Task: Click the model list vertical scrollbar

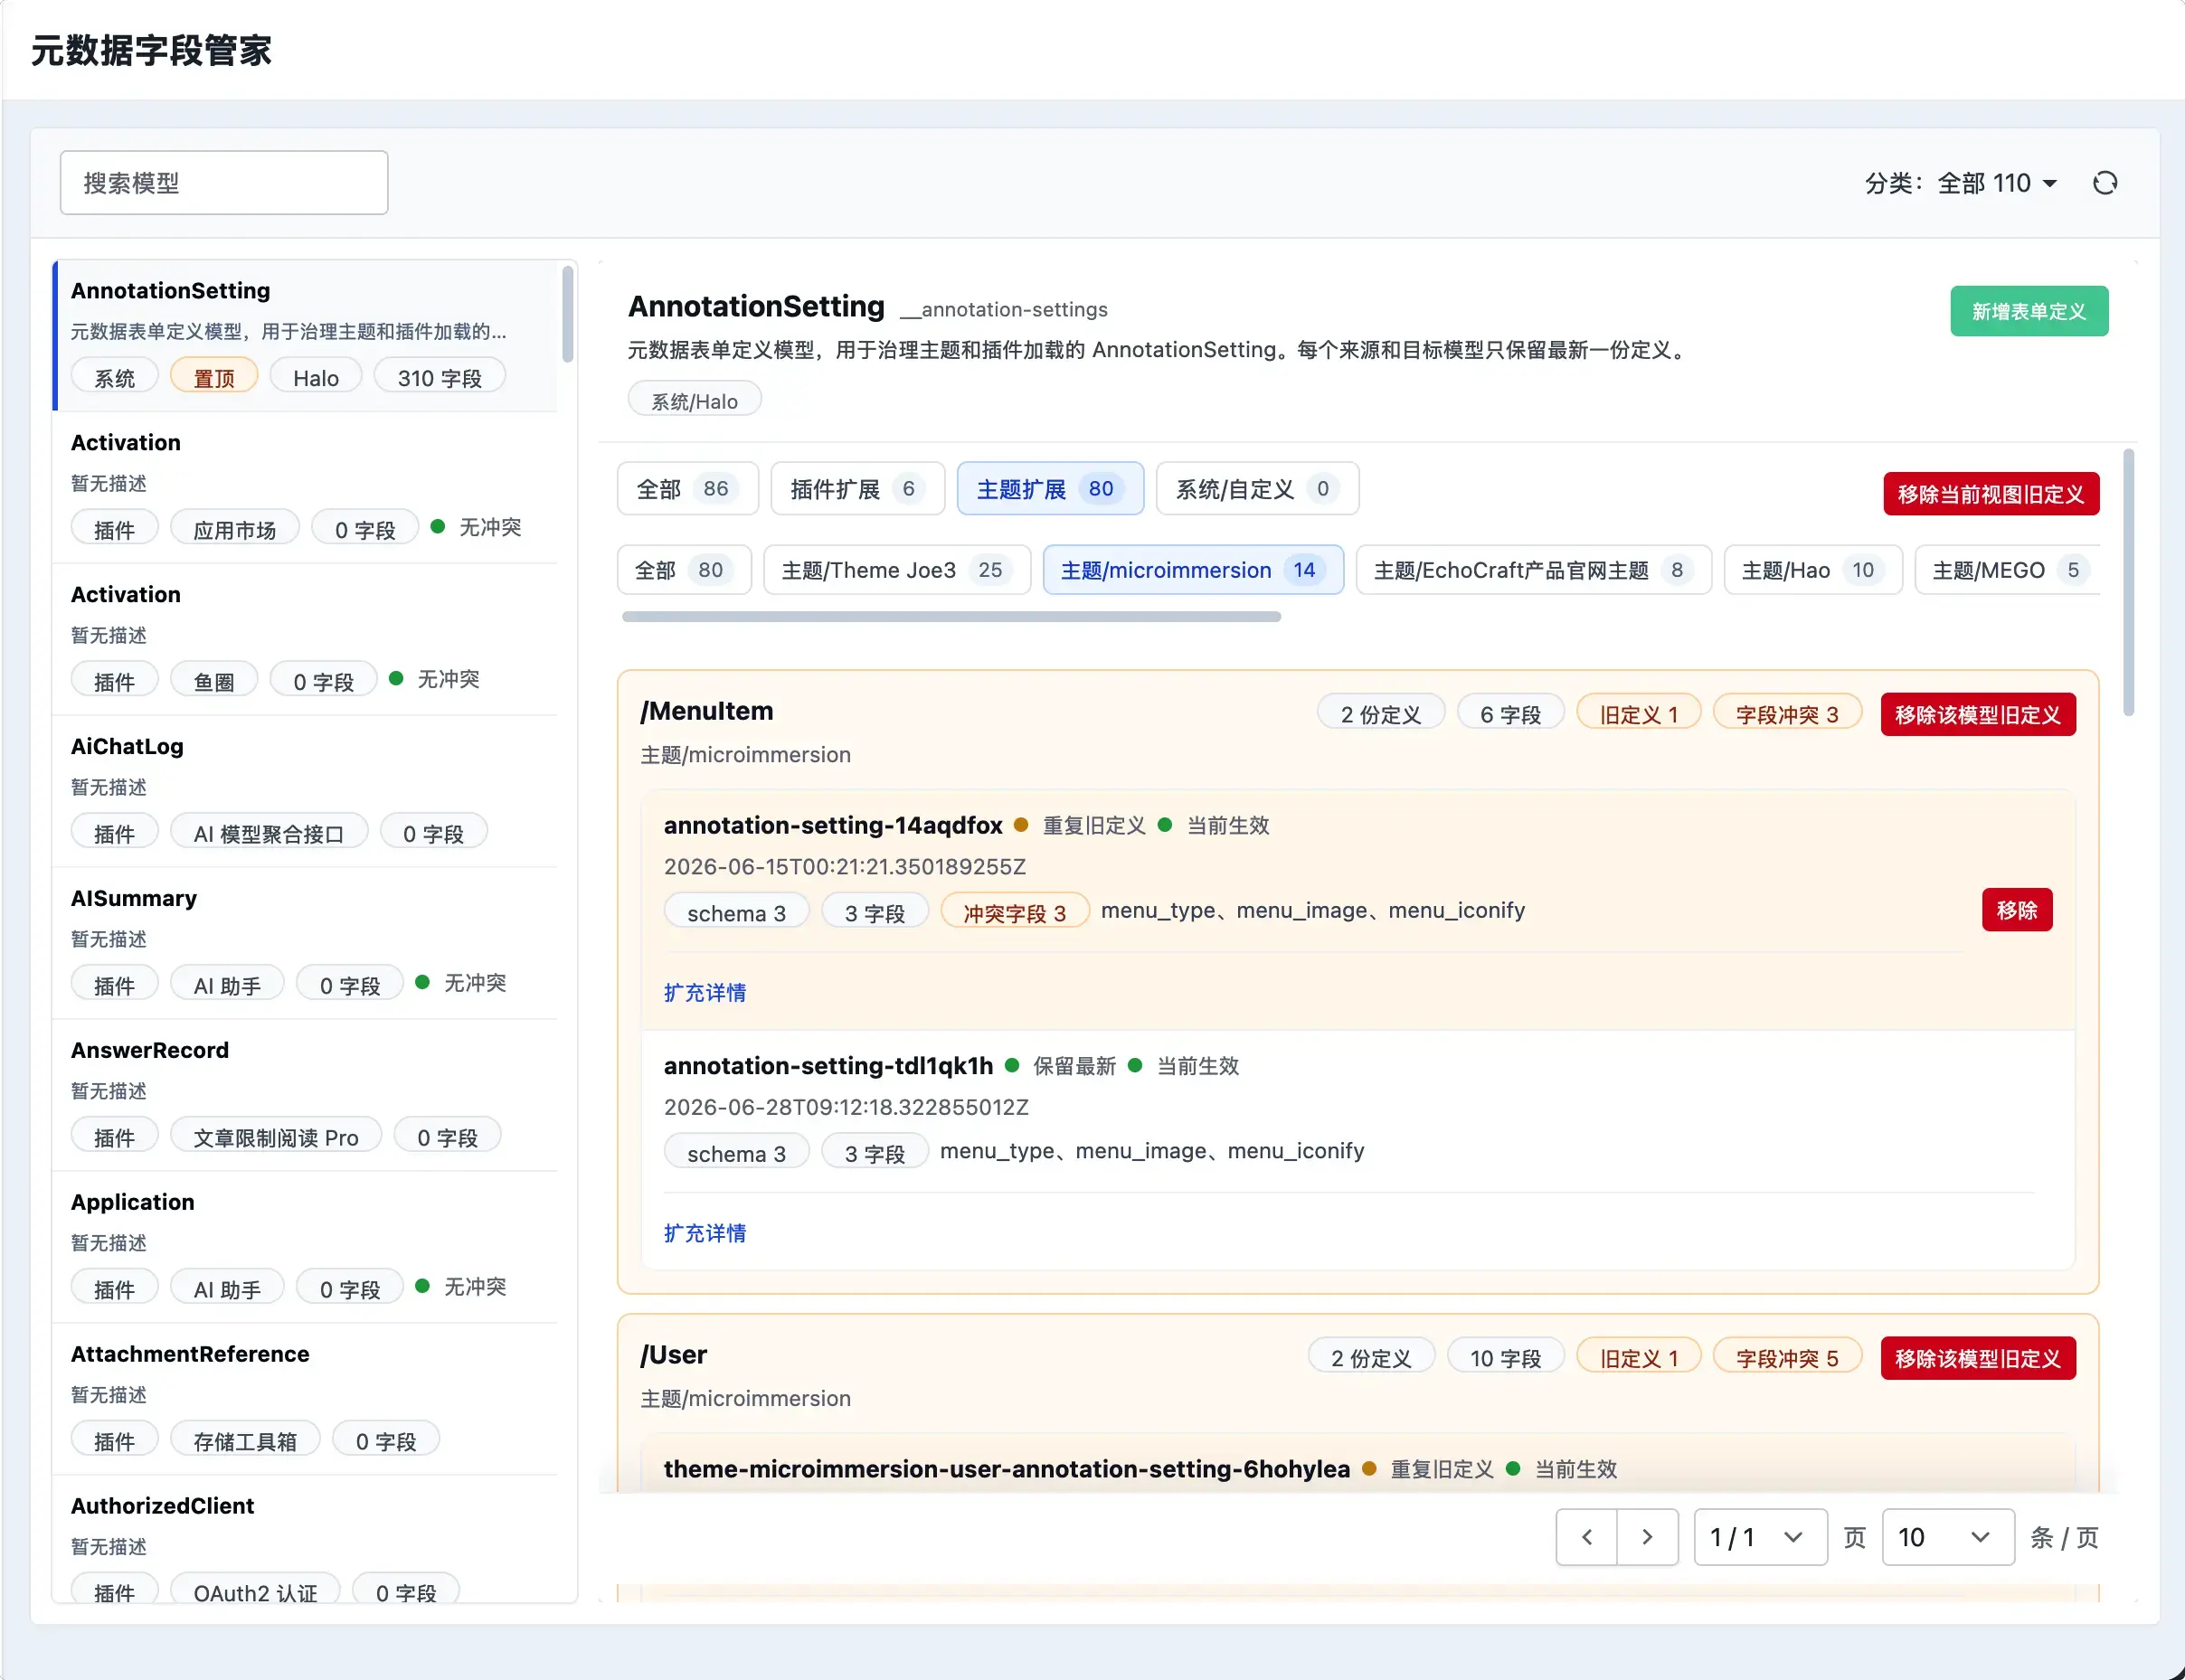Action: 567,314
